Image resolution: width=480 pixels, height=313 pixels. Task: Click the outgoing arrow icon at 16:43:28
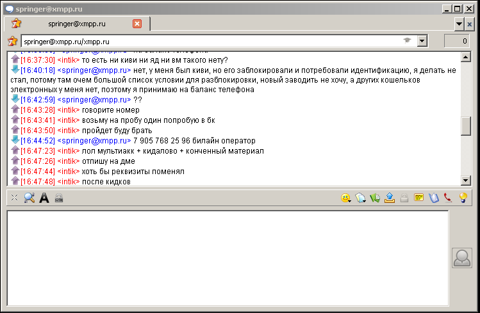[x=15, y=109]
